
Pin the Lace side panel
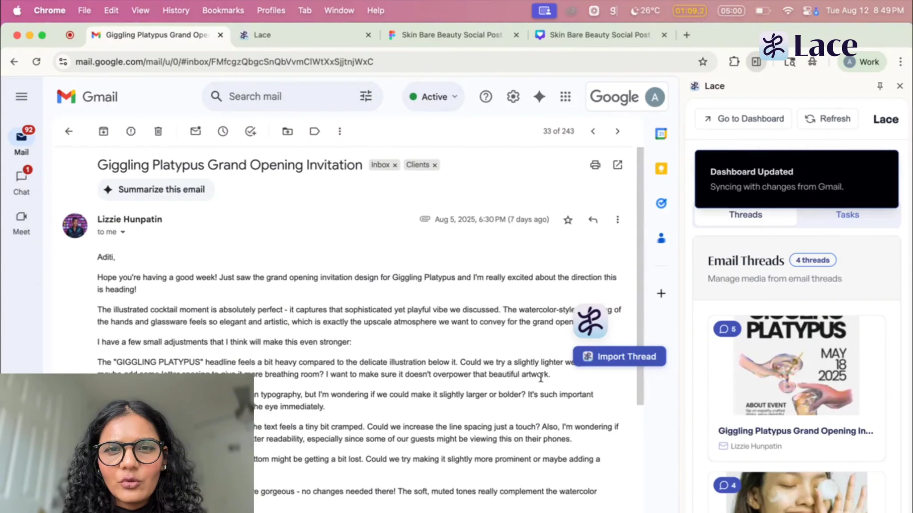(880, 86)
